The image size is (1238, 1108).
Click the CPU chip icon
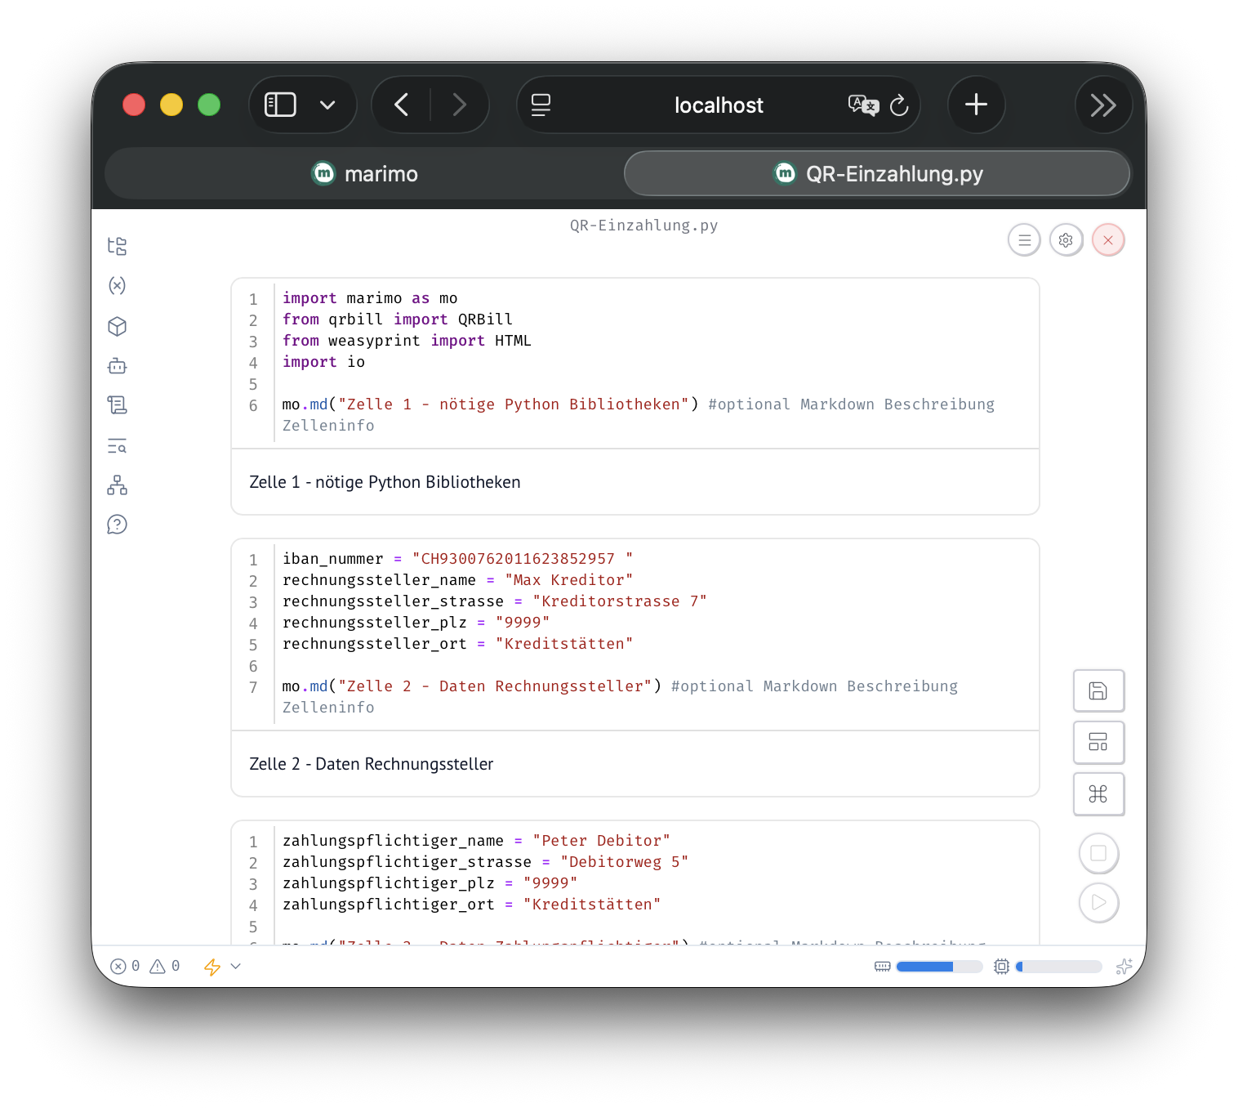point(1002,967)
